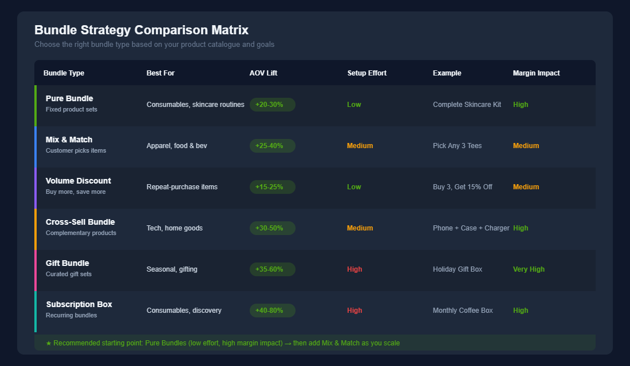Click the Margin Impact column header

click(x=536, y=73)
